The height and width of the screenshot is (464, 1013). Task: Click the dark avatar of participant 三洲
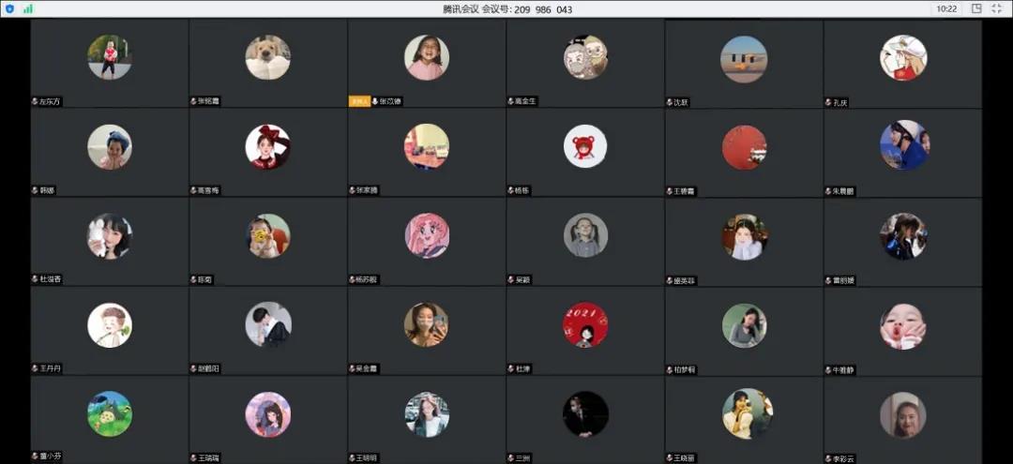pos(585,414)
